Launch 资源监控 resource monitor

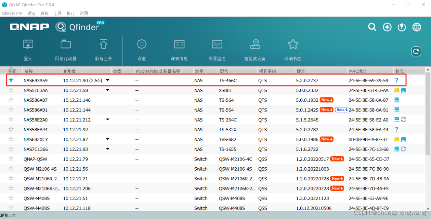217,45
